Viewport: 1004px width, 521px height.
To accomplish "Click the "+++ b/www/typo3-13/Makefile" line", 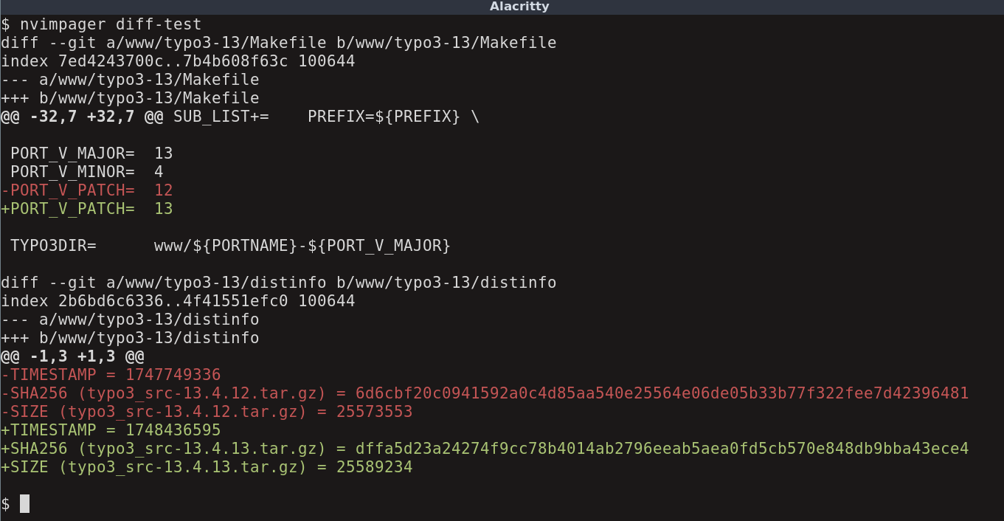I will click(130, 98).
